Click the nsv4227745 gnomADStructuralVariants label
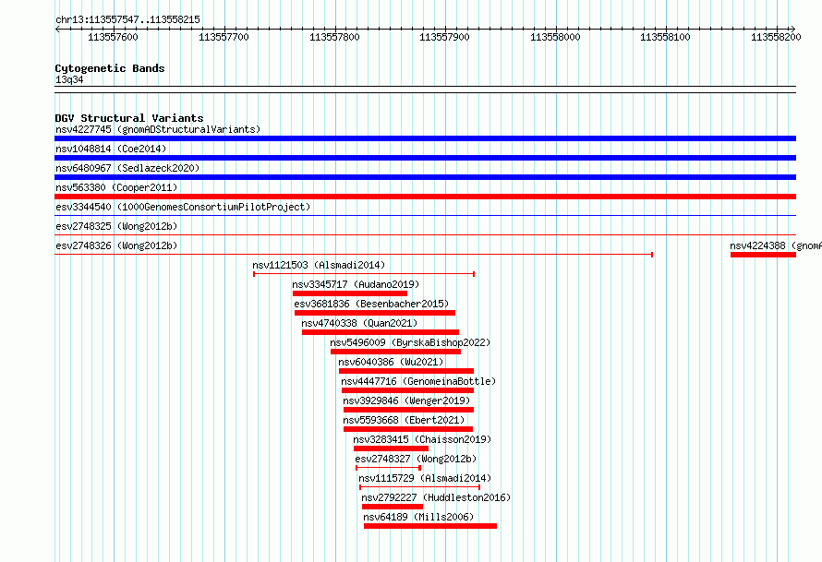Image resolution: width=822 pixels, height=562 pixels. [158, 129]
